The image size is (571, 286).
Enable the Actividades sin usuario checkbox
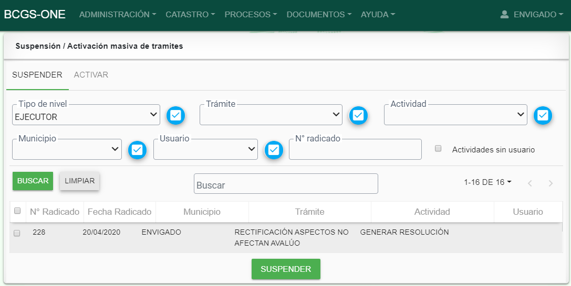(438, 149)
